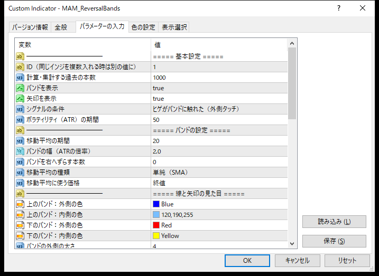Click the キャンセル button
This screenshot has width=379, height=276.
coord(297,261)
